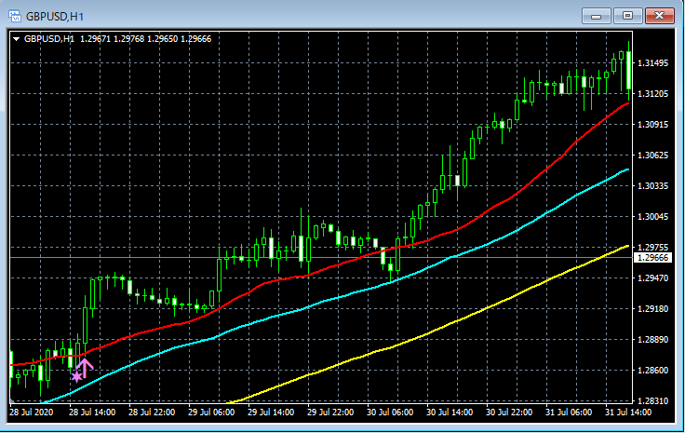Viewport: 685px width, 433px height.
Task: Click the GBPUSD,H1 window title text
Action: pos(55,17)
